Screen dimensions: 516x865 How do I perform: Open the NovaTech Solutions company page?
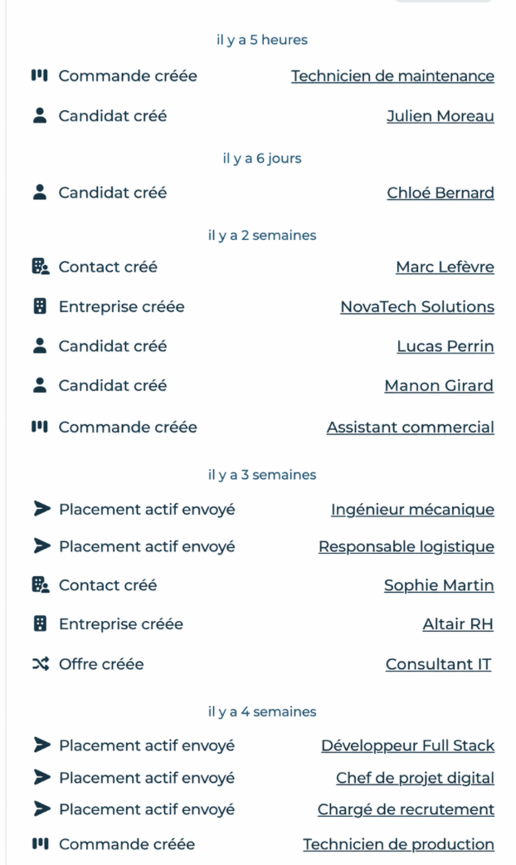[417, 306]
